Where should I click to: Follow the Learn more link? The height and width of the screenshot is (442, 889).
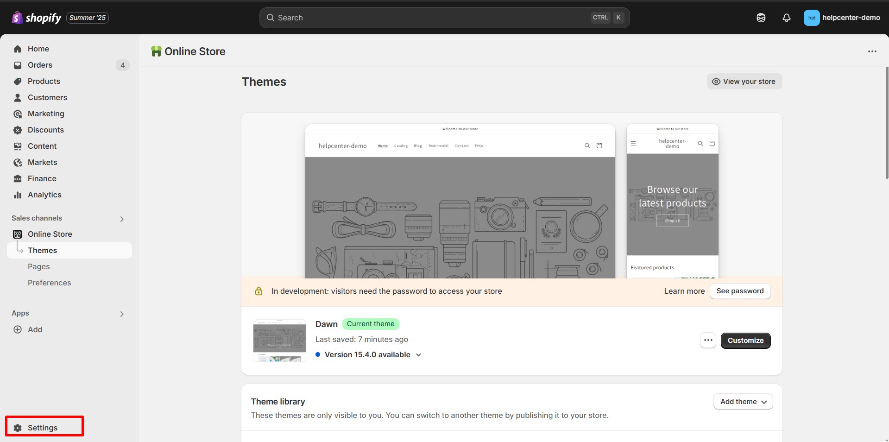point(684,291)
